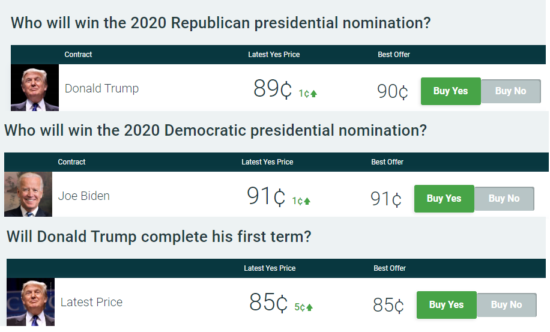Click the 'Latest Price' label in the first term row

click(91, 302)
